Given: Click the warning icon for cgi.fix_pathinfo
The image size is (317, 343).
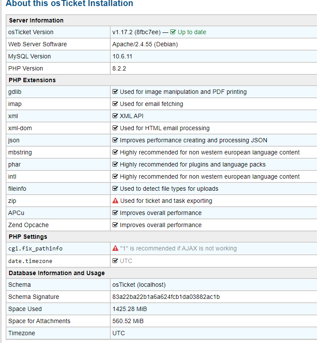Looking at the screenshot, I should pyautogui.click(x=115, y=248).
